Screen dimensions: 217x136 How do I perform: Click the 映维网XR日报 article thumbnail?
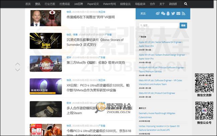46,86
